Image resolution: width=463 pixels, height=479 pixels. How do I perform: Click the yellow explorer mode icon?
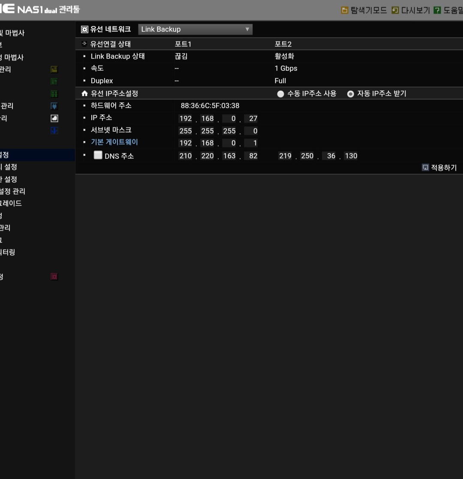[x=344, y=10]
